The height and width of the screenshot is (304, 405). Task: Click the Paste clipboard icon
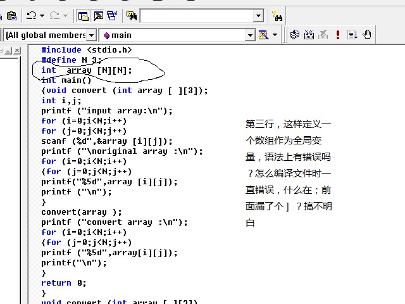pyautogui.click(x=11, y=15)
